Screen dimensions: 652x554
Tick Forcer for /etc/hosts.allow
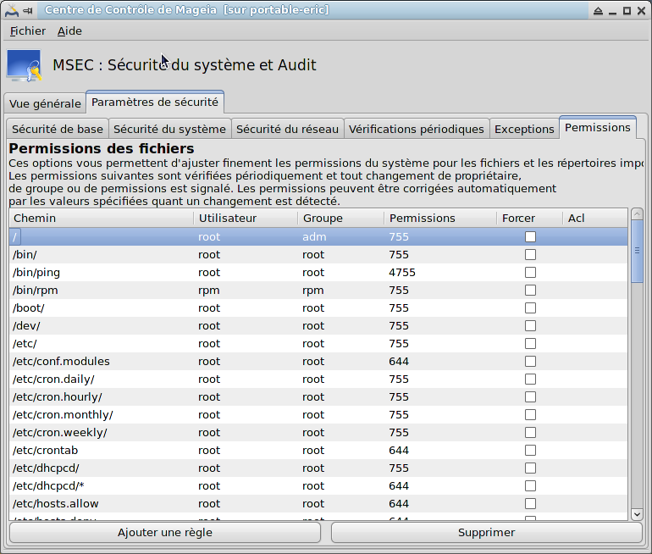pyautogui.click(x=530, y=504)
